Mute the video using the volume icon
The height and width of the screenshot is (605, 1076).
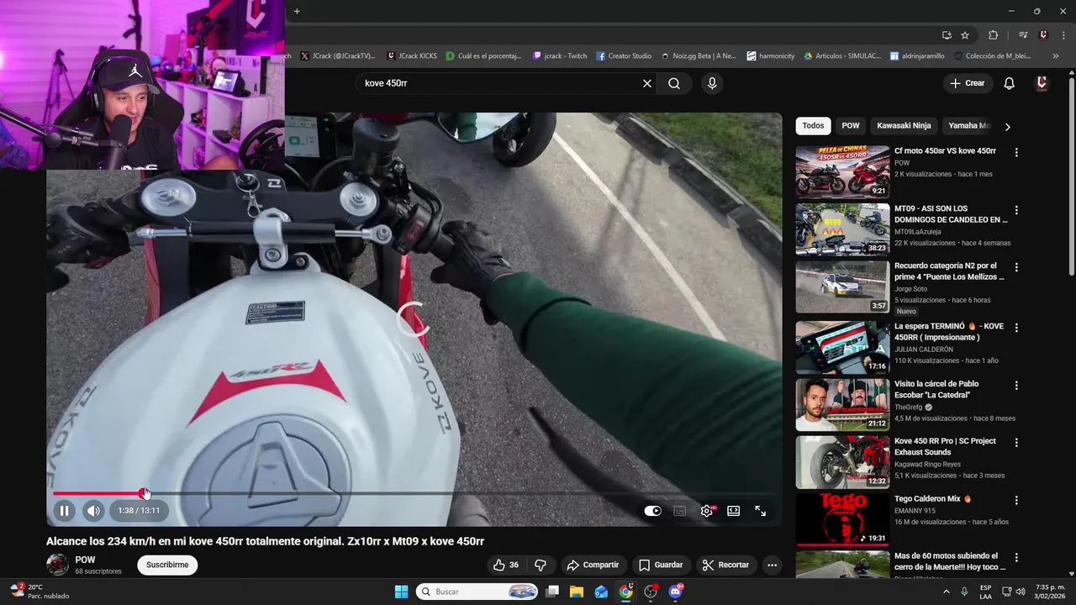pos(93,511)
